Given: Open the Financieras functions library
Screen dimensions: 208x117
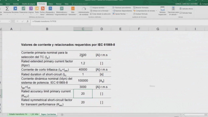Looking at the screenshot, I should point(23,10).
